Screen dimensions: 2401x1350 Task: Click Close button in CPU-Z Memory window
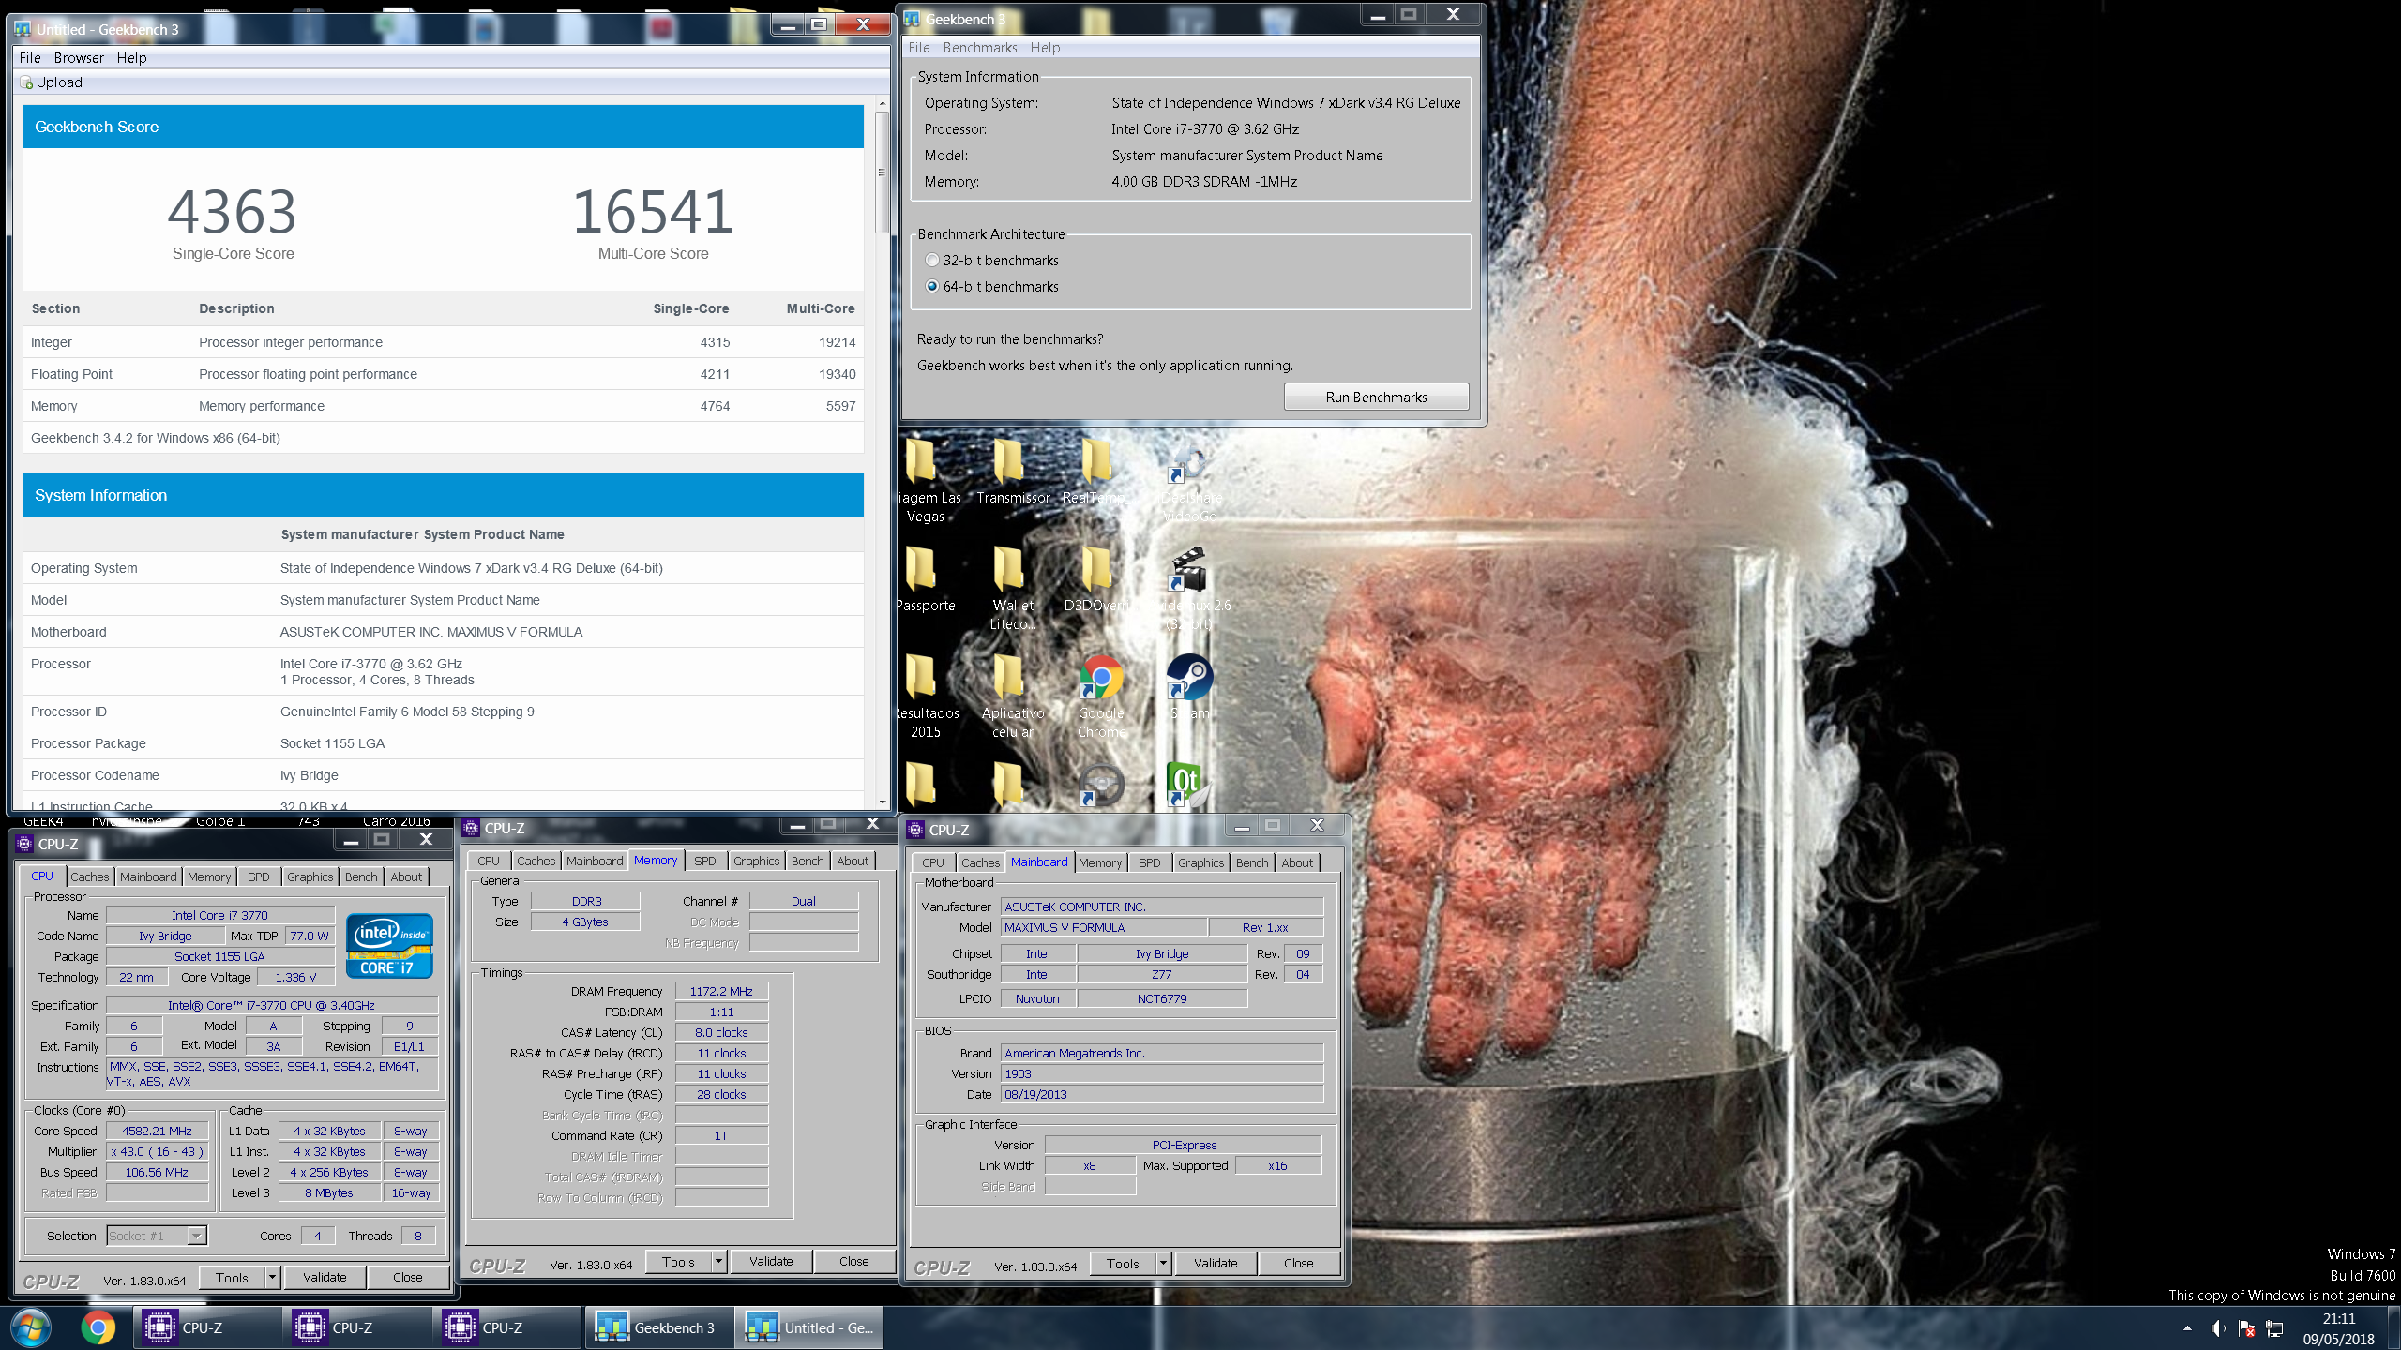(853, 1261)
